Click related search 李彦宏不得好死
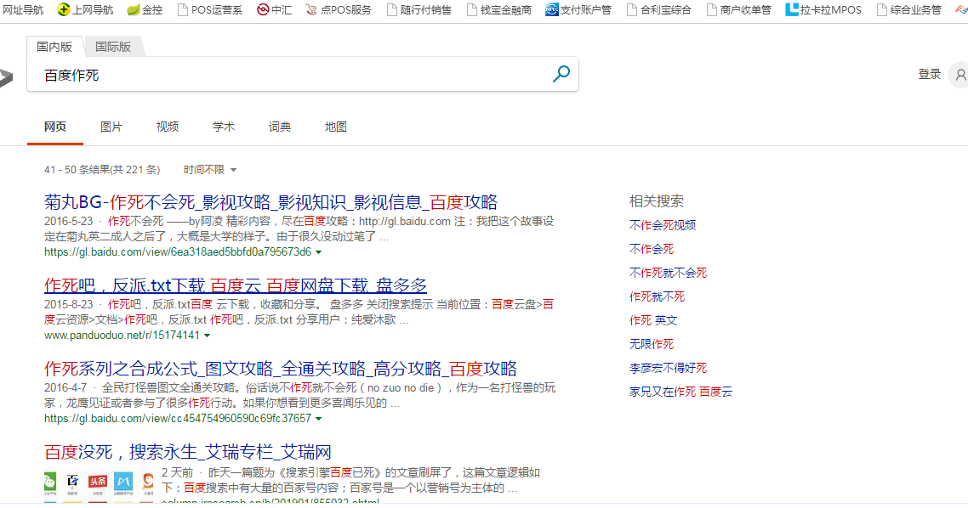The width and height of the screenshot is (968, 508). click(x=668, y=368)
